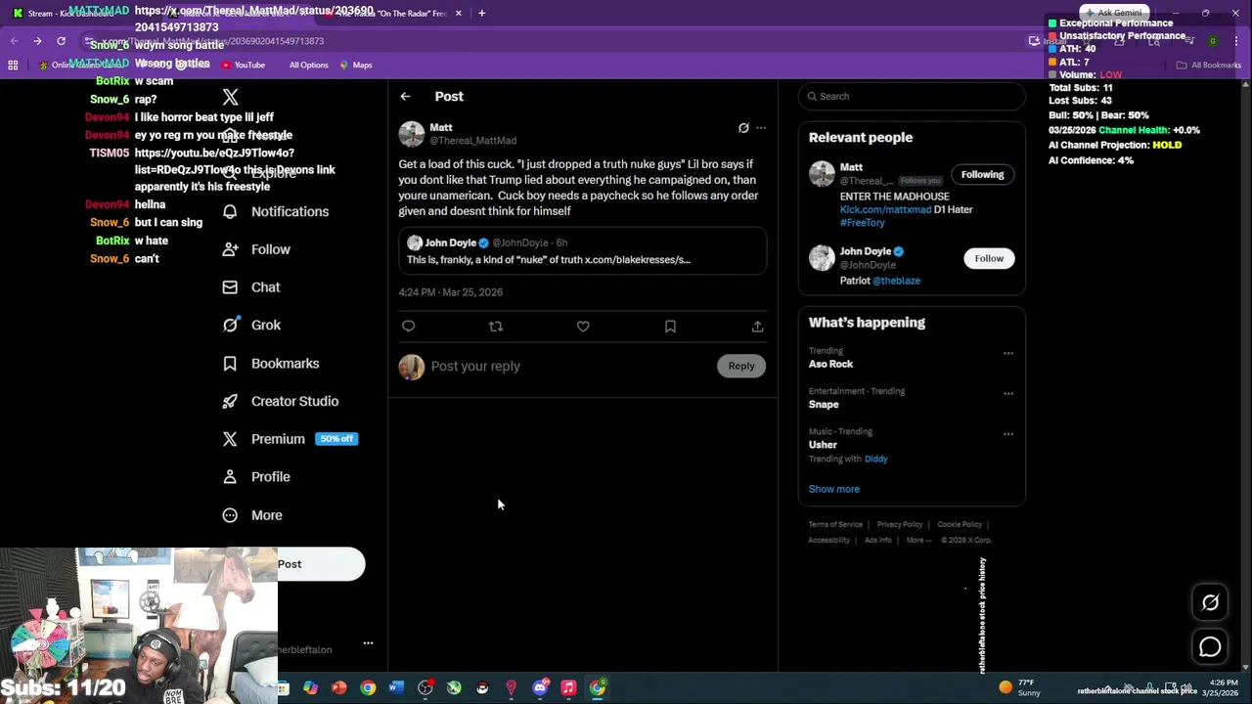Viewport: 1252px width, 704px height.
Task: Follow John Doyle with the Follow button
Action: (989, 259)
